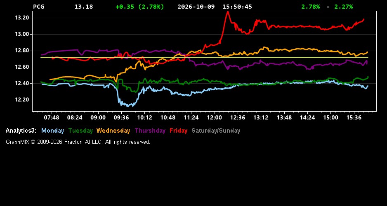Click the 13.00 y-axis label
Screen dimensions: 387x206
[22, 34]
